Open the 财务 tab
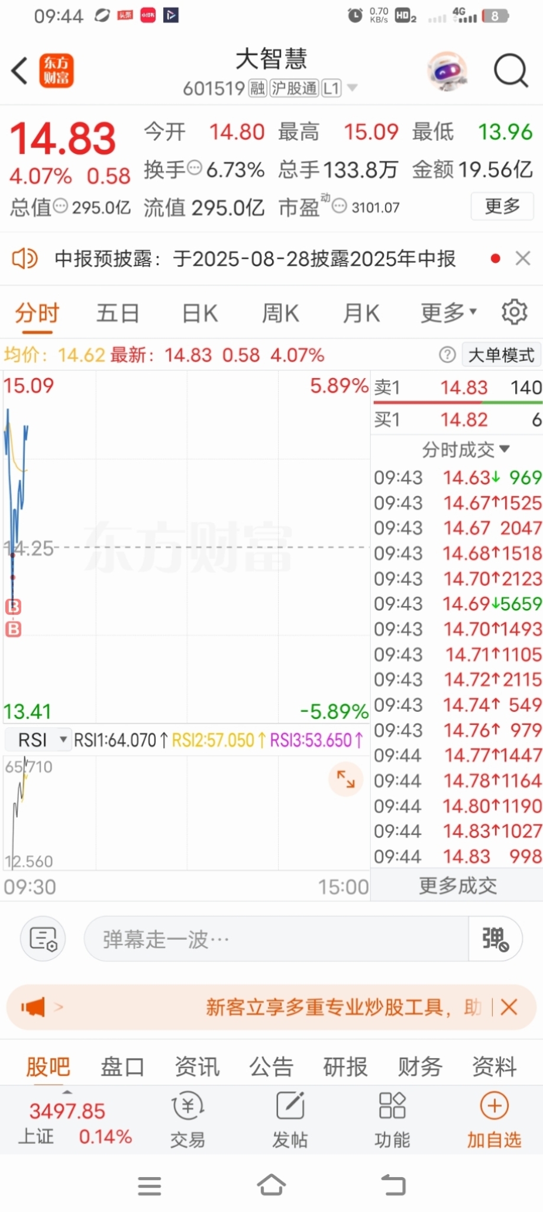Image resolution: width=543 pixels, height=1212 pixels. [420, 1066]
